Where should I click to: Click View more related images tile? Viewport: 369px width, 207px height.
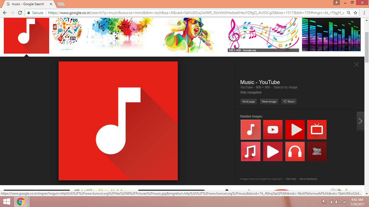tap(317, 151)
